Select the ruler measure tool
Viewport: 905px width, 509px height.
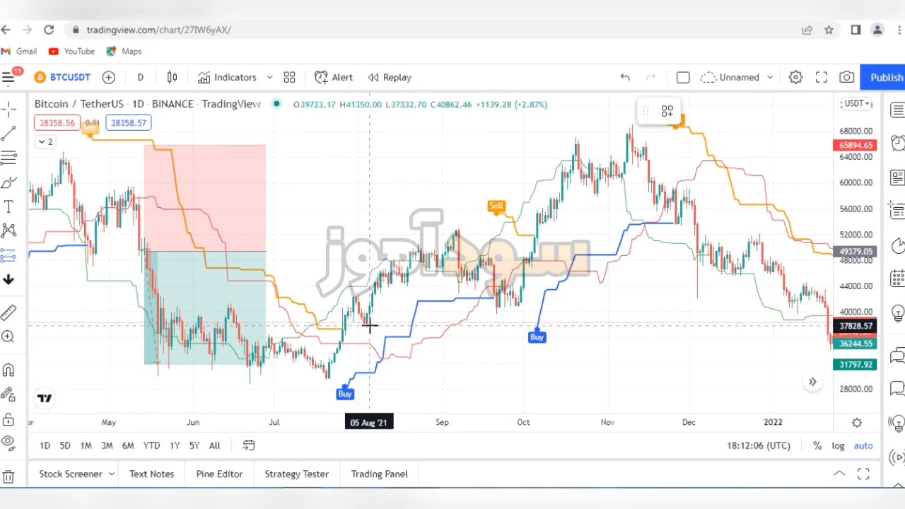tap(8, 312)
